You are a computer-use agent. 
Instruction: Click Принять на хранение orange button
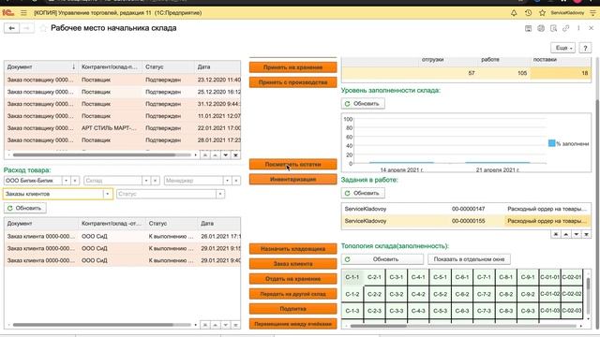(293, 67)
